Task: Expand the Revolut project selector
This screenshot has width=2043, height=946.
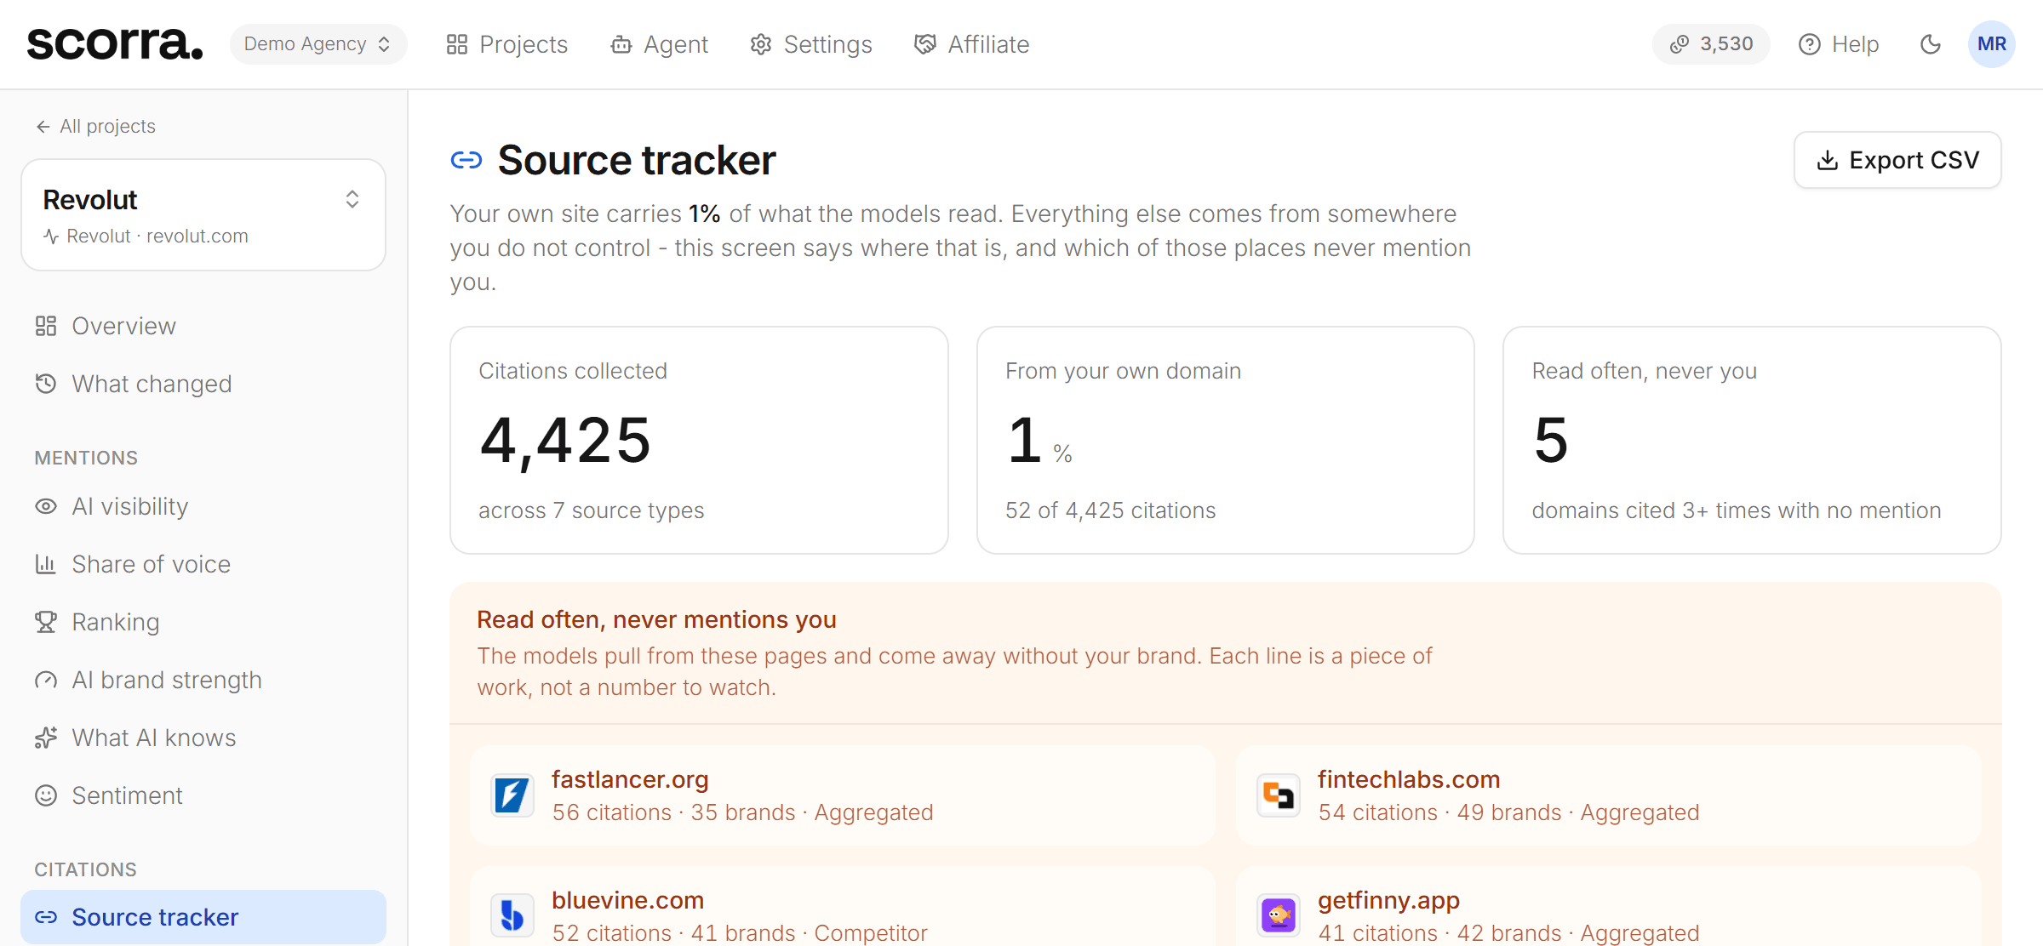Action: (203, 214)
